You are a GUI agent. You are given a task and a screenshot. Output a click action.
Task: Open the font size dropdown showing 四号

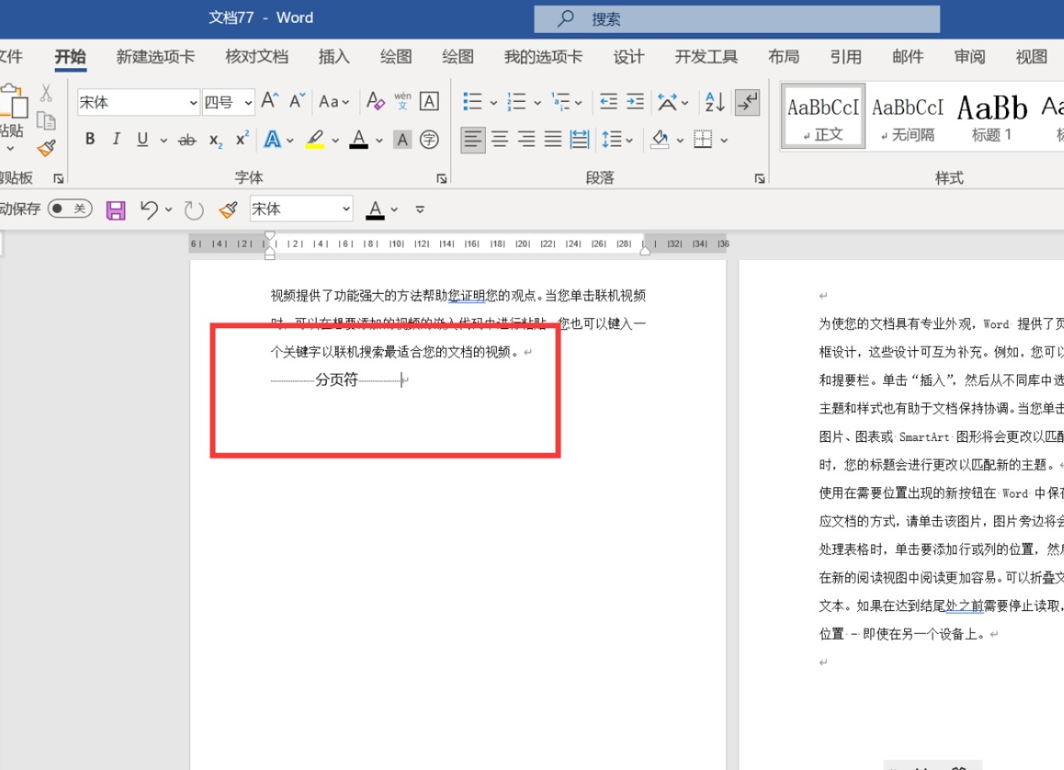[x=248, y=103]
